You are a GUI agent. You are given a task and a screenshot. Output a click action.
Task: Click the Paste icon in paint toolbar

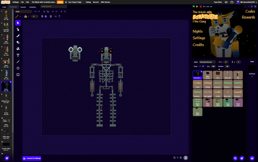click(46, 16)
